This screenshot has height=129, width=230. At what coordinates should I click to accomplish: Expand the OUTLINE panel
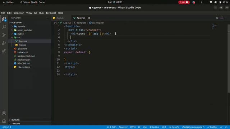pyautogui.click(x=15, y=120)
